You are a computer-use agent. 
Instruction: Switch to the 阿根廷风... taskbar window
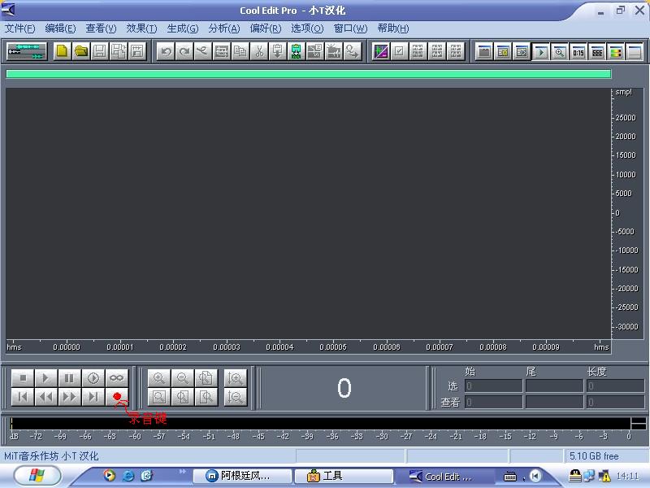(242, 476)
